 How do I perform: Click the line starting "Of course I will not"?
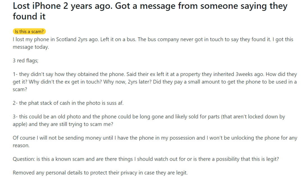pyautogui.click(x=155, y=138)
